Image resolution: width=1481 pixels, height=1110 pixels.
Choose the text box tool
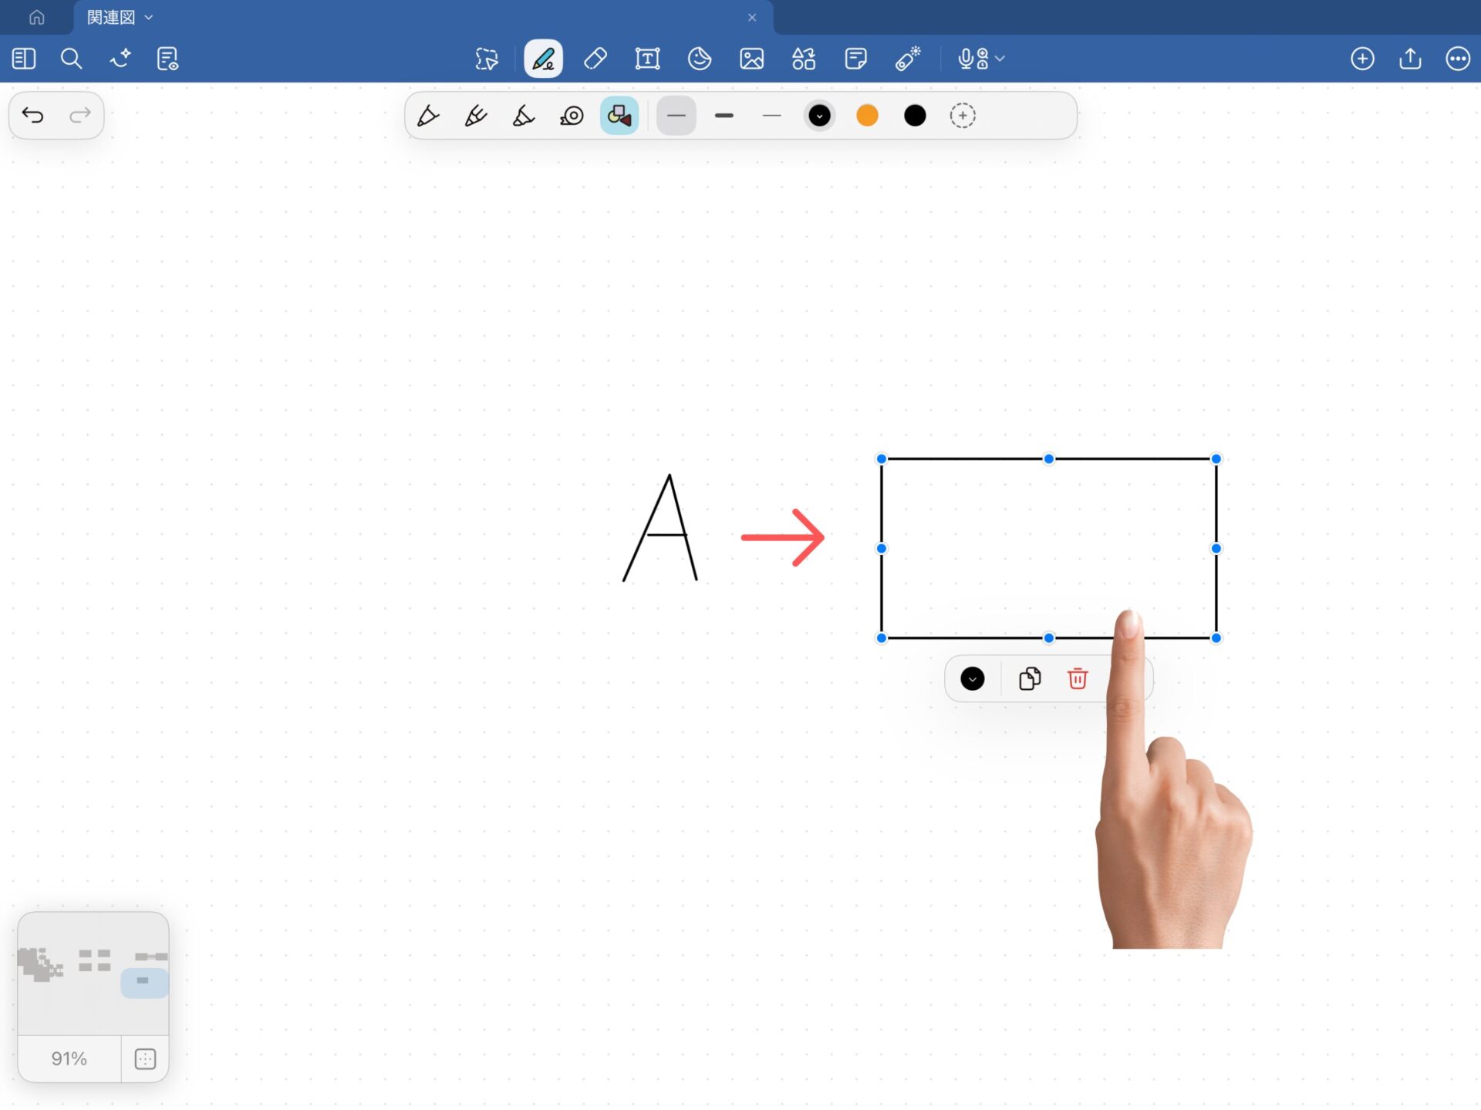coord(647,59)
